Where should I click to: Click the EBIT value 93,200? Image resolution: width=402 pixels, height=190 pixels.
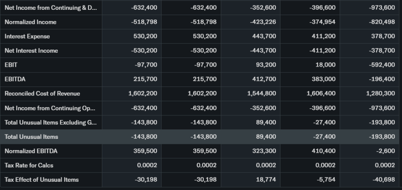(266, 65)
